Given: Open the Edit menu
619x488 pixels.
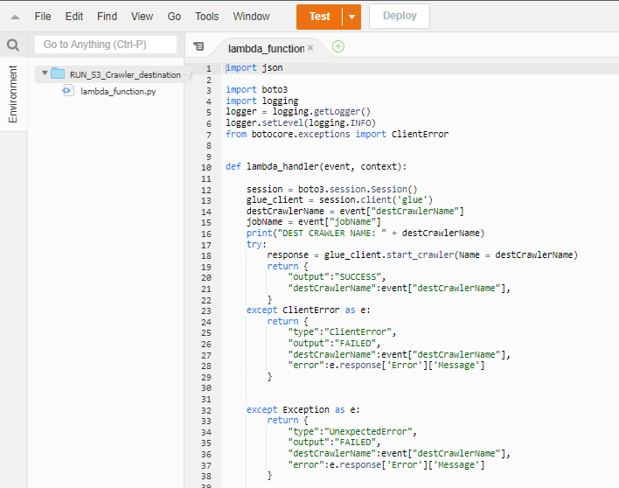Looking at the screenshot, I should coord(74,17).
